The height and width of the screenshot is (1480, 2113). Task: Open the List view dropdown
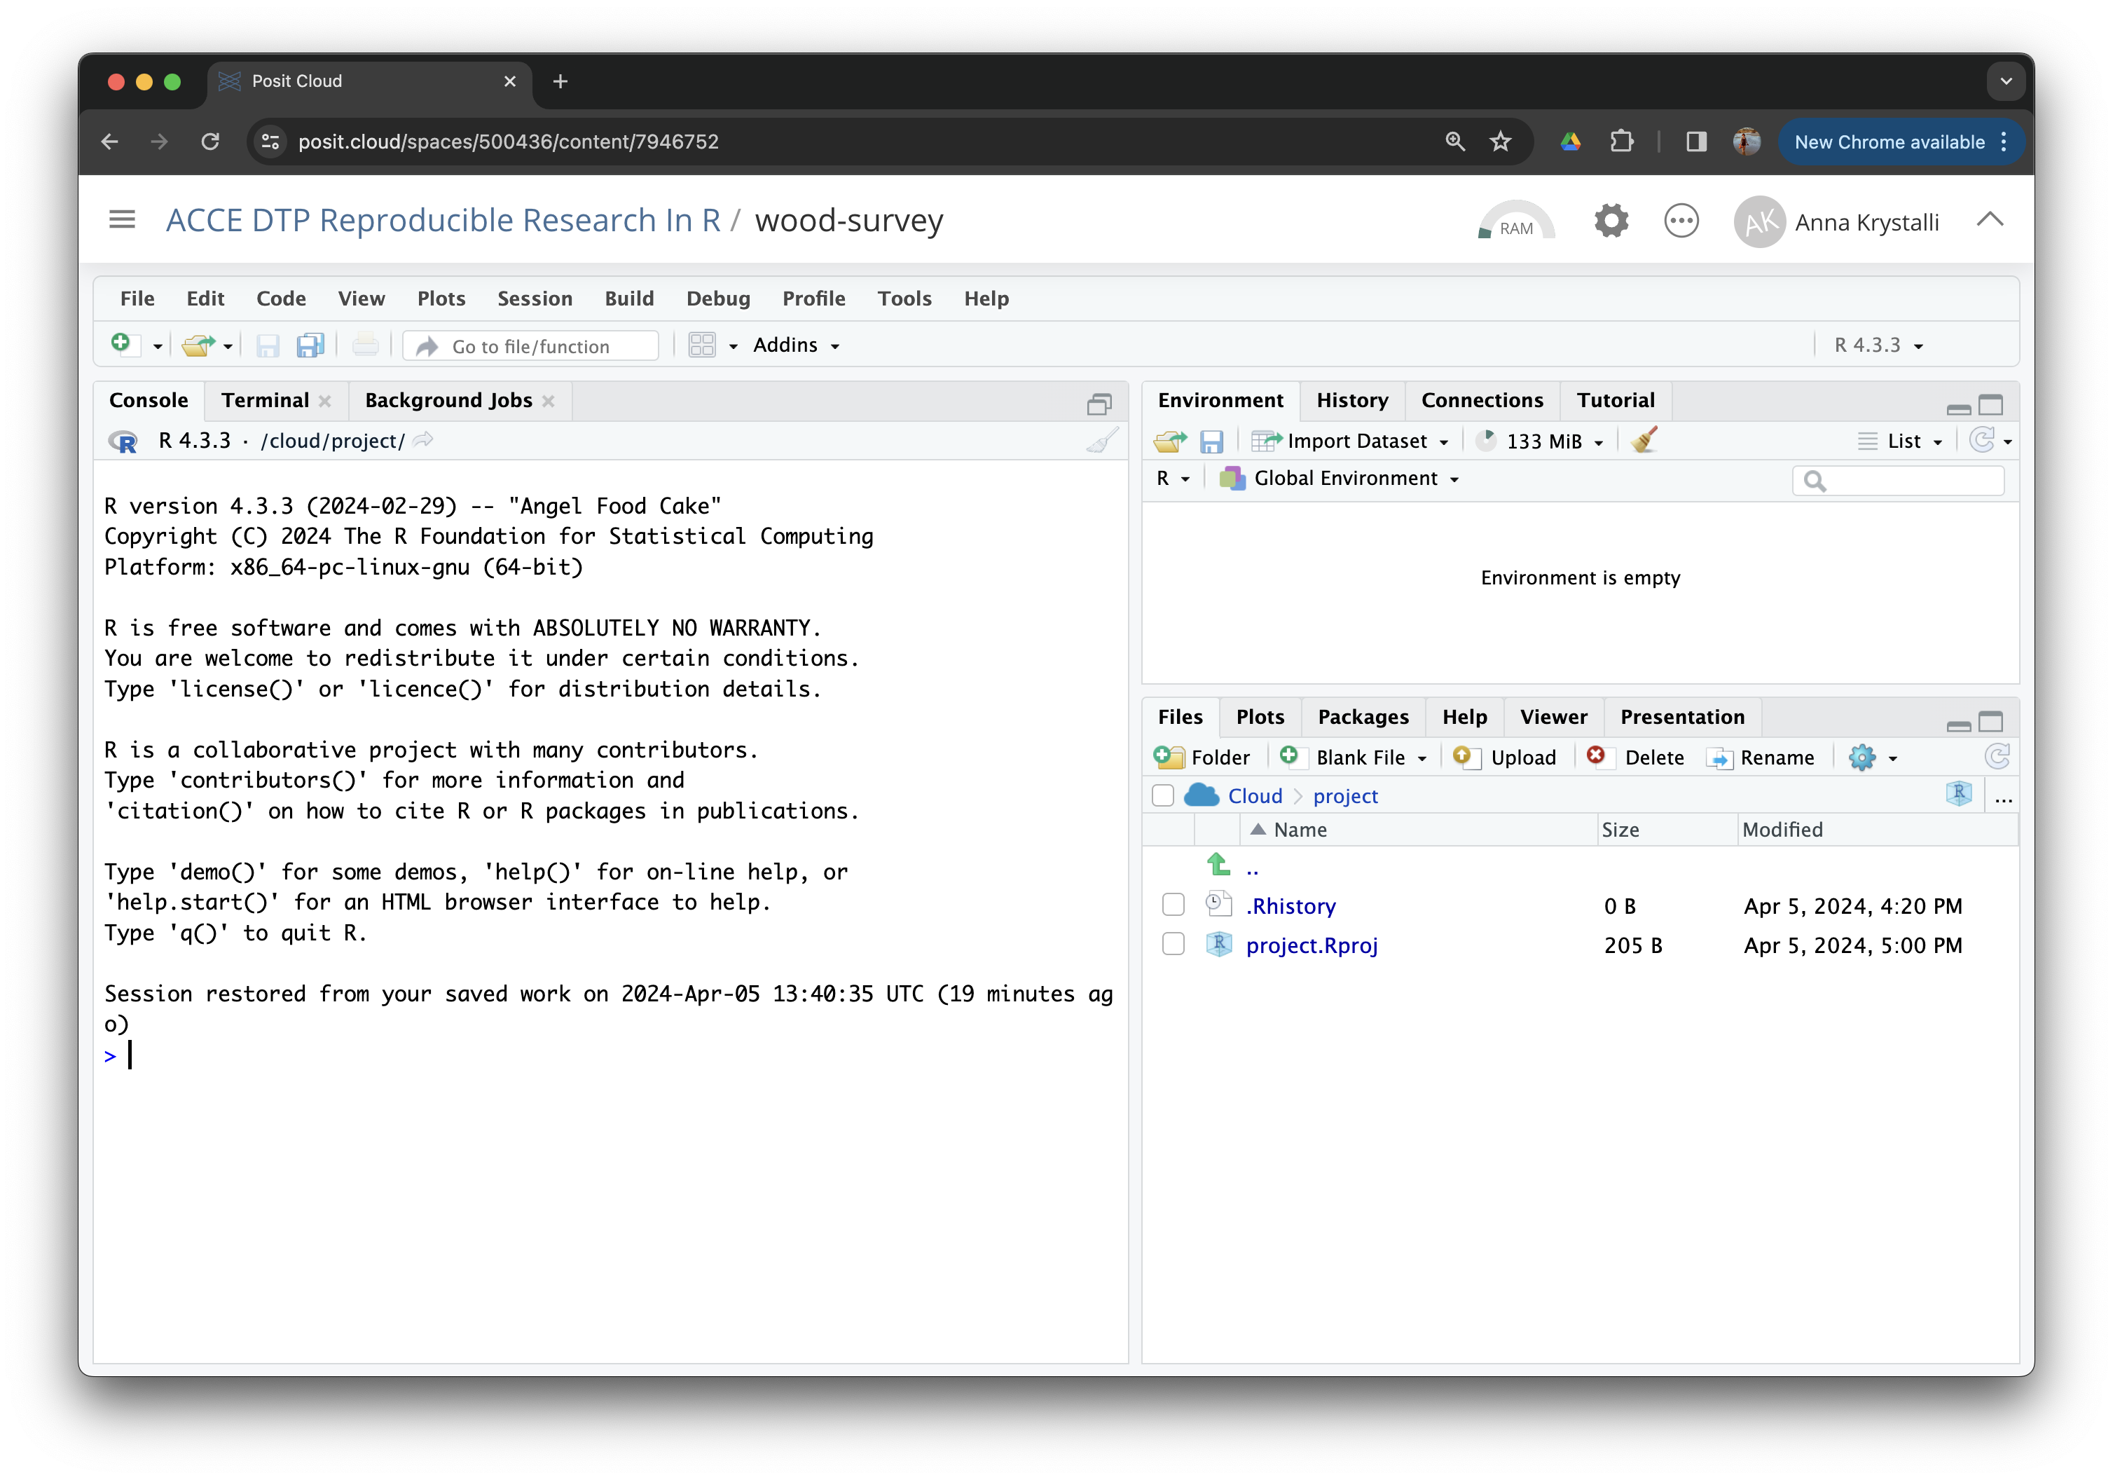[1901, 441]
